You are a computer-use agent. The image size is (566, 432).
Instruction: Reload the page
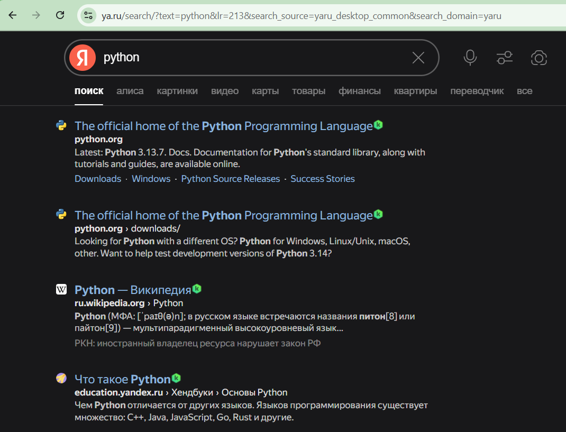click(60, 15)
